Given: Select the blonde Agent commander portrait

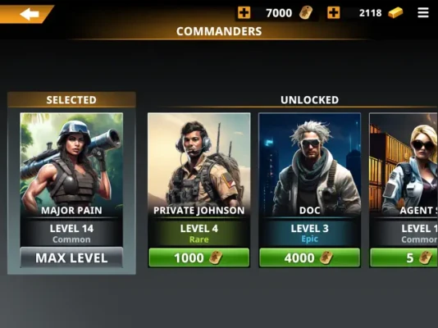Looking at the screenshot, I should point(404,165).
